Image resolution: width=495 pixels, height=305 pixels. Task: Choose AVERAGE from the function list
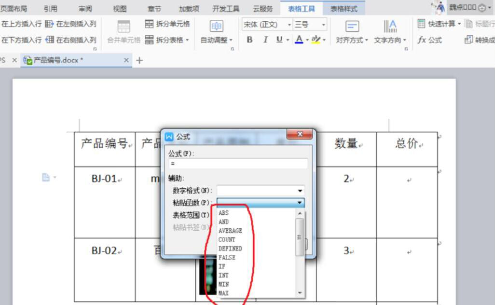tap(230, 231)
